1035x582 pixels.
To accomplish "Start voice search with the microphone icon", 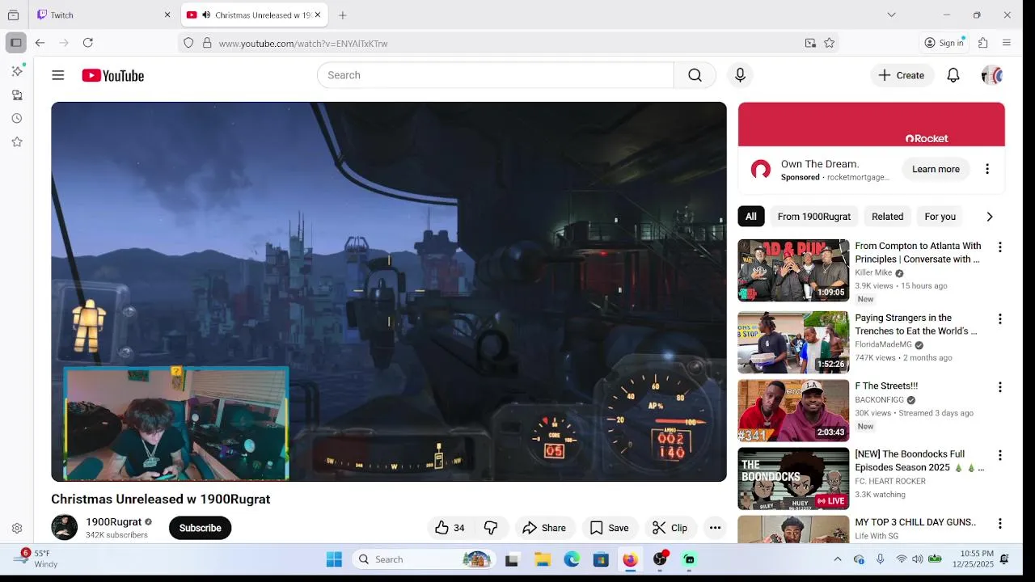I will [x=740, y=75].
